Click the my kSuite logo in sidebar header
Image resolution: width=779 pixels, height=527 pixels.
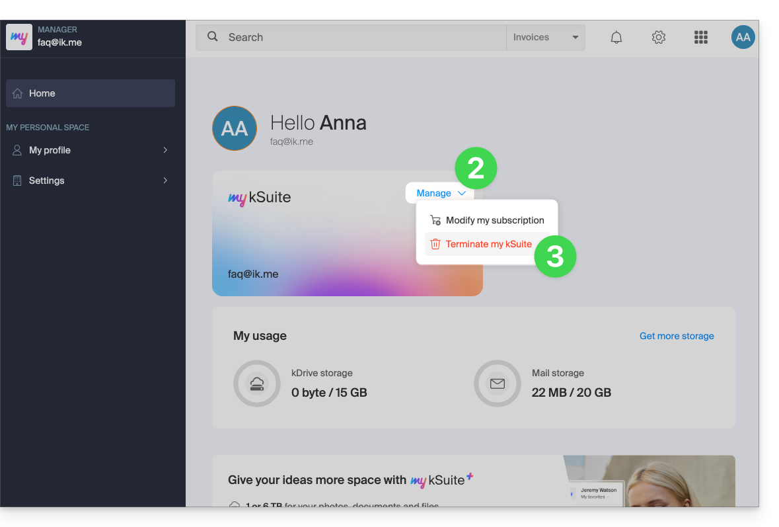coord(19,37)
